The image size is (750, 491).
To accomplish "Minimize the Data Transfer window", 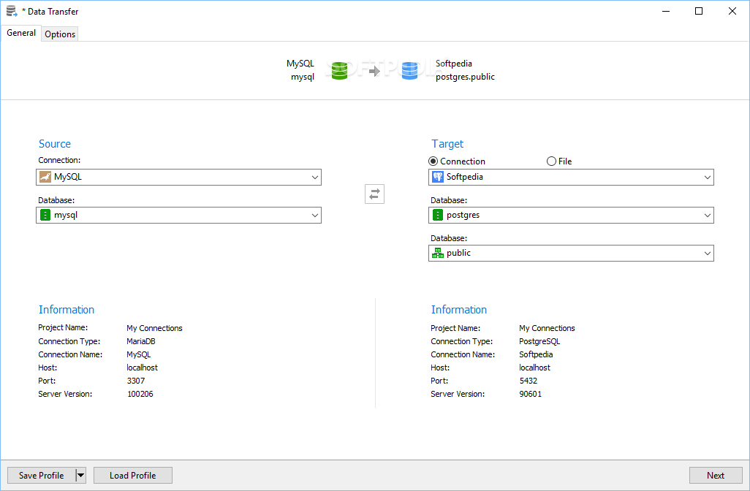I will point(666,11).
